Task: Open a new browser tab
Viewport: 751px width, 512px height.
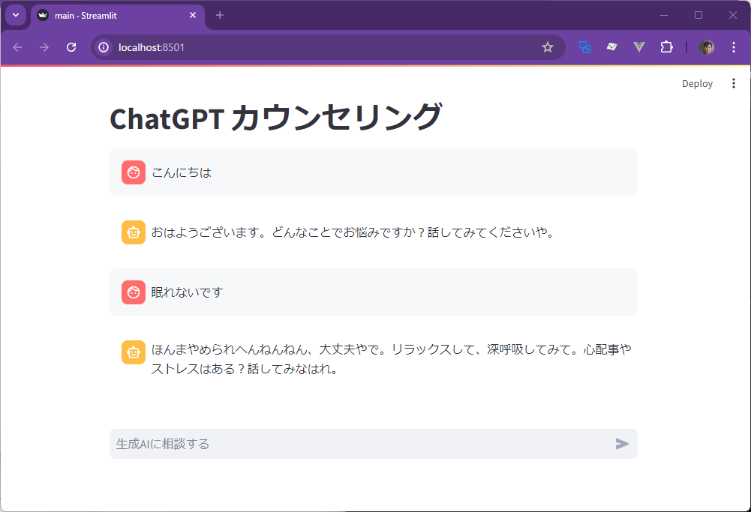Action: pyautogui.click(x=219, y=15)
